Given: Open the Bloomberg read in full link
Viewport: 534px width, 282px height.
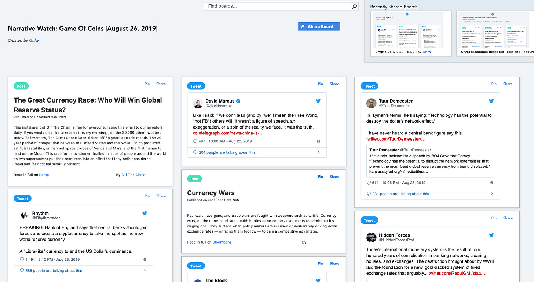Looking at the screenshot, I should pos(222,242).
